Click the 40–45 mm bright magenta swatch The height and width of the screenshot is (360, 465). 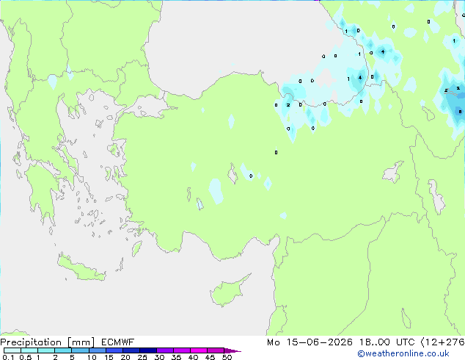point(199,350)
